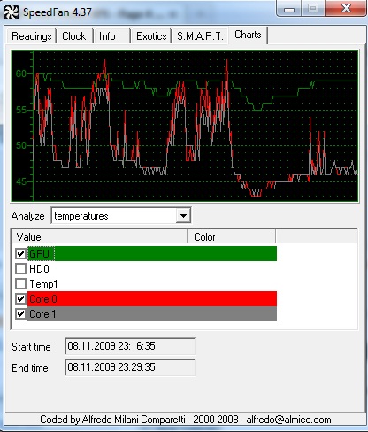Click the 'Coded by Alfredo Milani Comparetti' status bar

(x=185, y=420)
